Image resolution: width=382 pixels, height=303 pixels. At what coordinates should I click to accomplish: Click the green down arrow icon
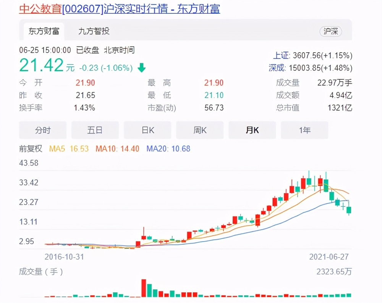[x=142, y=68]
